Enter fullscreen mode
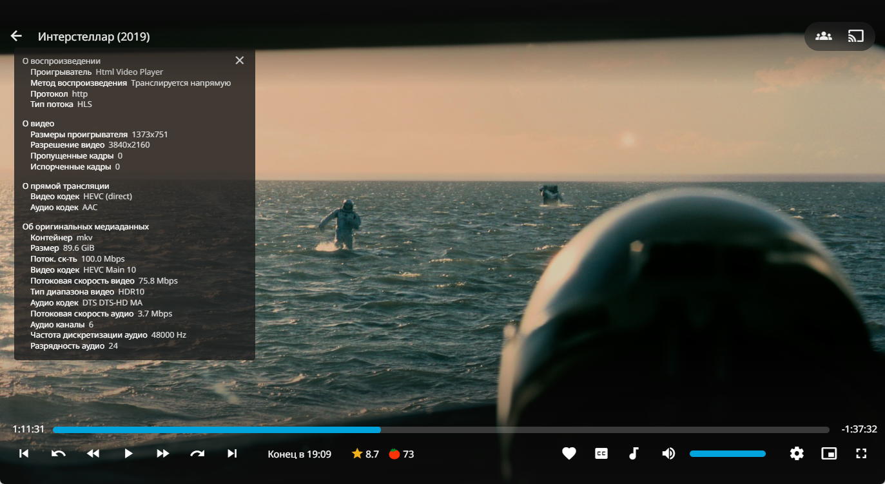885x484 pixels. click(861, 454)
